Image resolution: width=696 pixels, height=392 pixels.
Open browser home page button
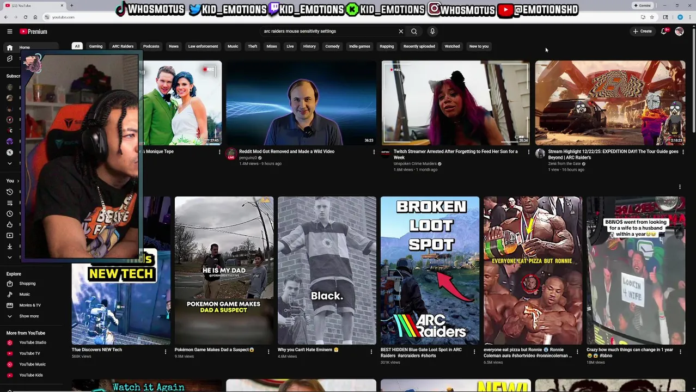(x=35, y=17)
